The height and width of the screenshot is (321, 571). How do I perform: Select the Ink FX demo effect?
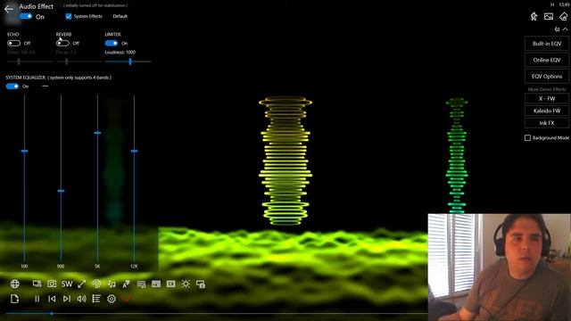pyautogui.click(x=547, y=123)
